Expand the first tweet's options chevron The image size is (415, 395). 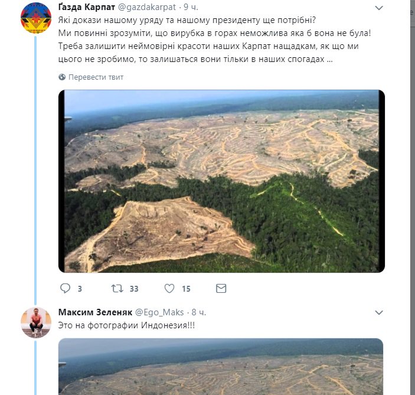[378, 8]
